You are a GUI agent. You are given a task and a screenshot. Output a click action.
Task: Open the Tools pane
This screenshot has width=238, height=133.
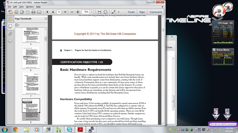coord(131,12)
